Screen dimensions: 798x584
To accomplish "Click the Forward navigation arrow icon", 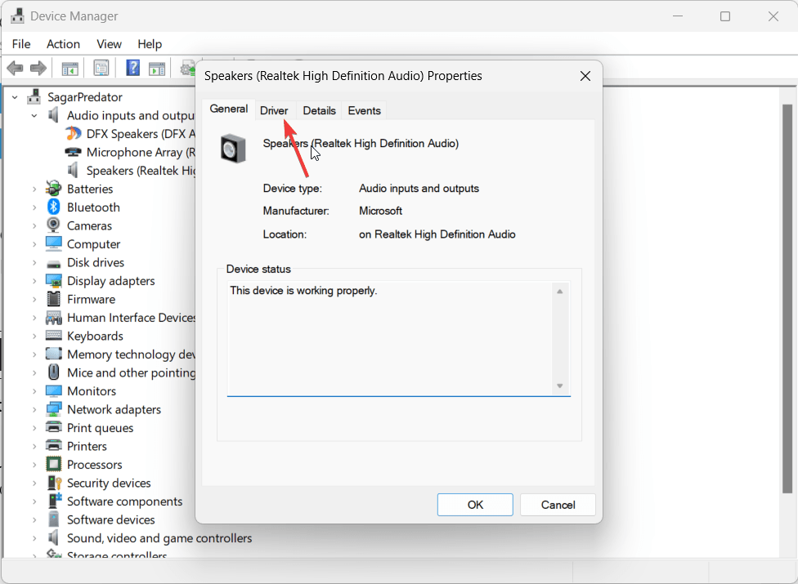I will click(x=38, y=68).
